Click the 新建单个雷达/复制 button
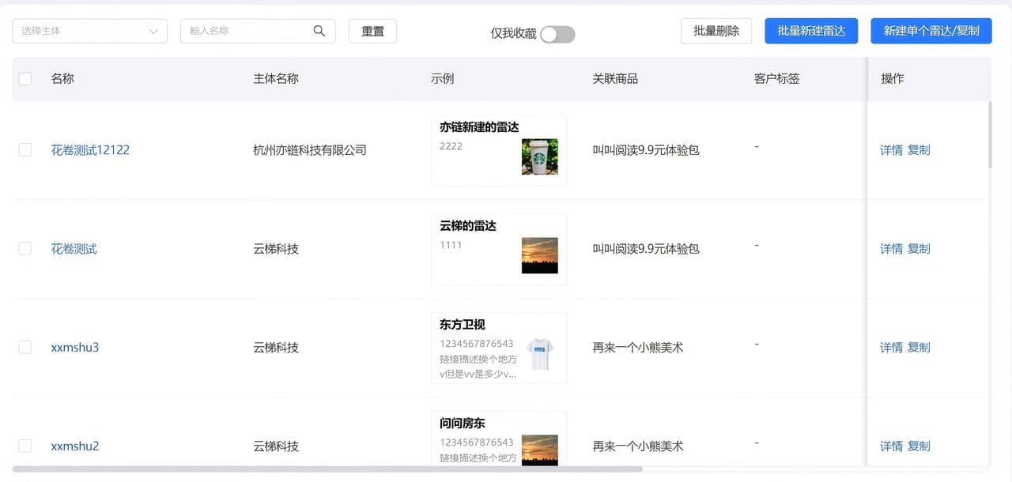 click(x=931, y=31)
